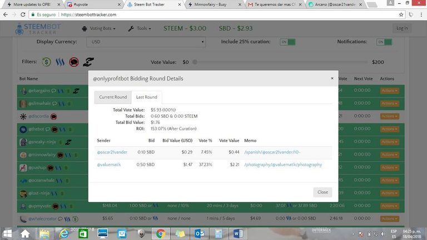
Task: Open Outlook from the taskbar
Action: (x=200, y=233)
